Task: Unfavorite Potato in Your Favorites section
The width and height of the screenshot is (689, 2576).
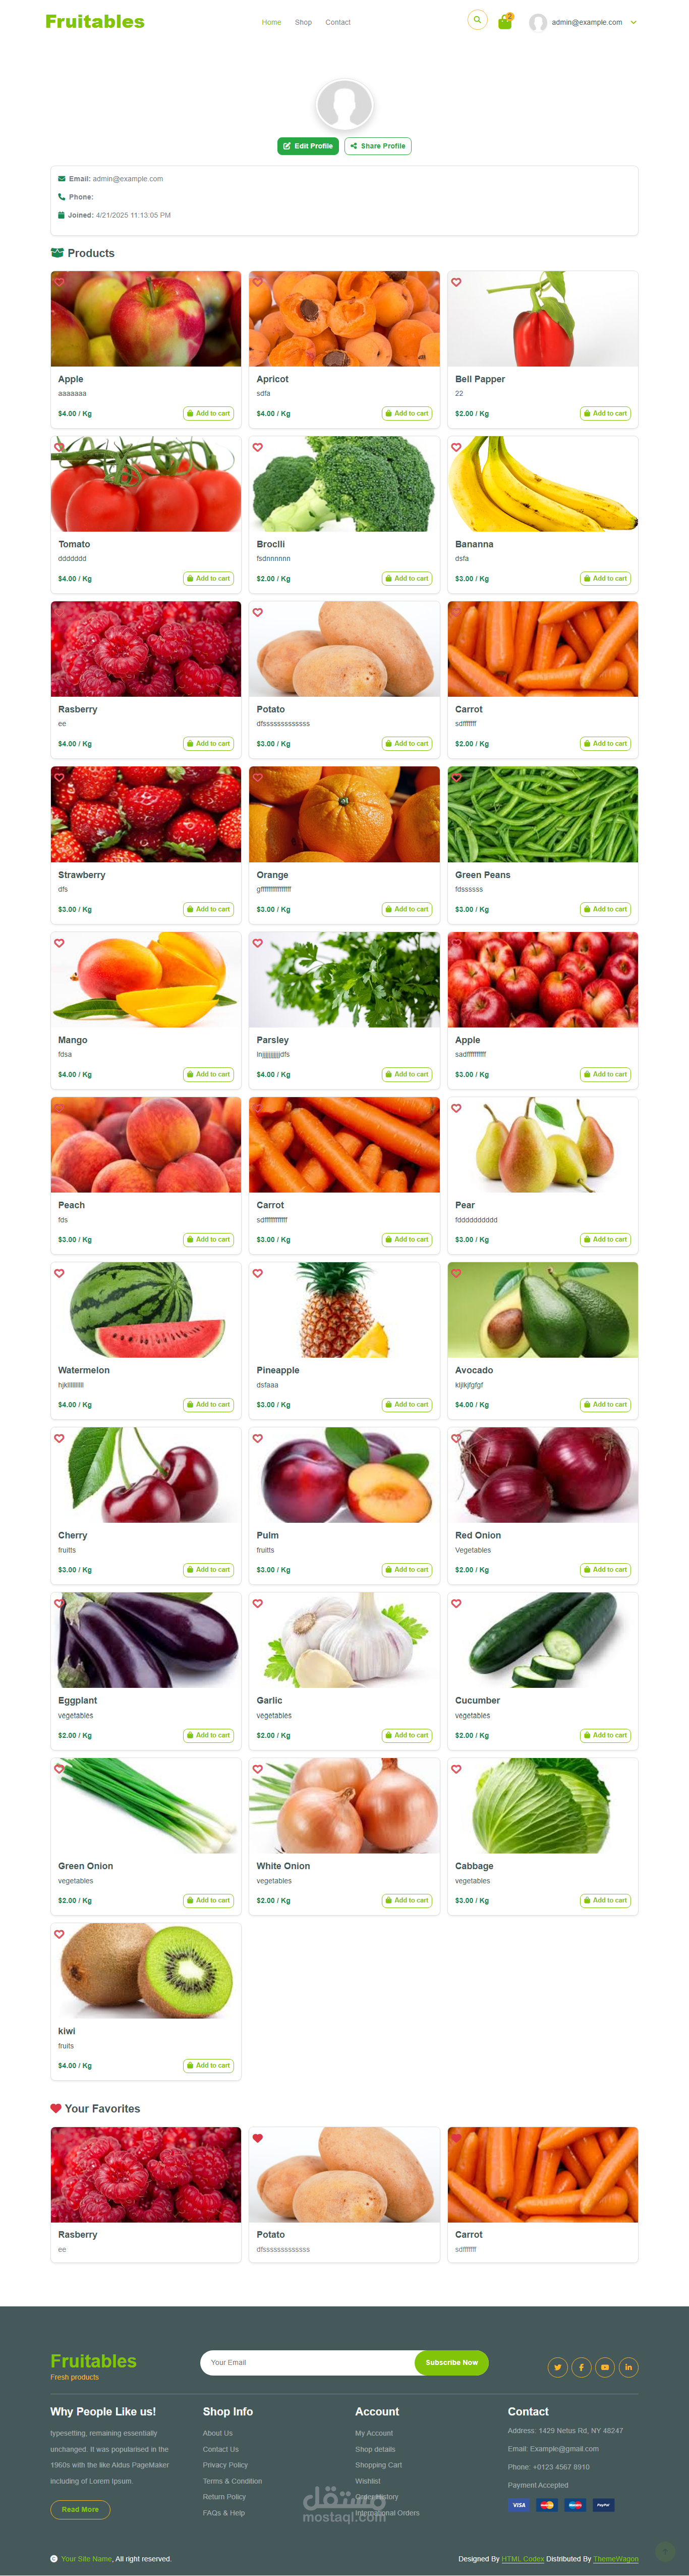Action: tap(258, 2138)
